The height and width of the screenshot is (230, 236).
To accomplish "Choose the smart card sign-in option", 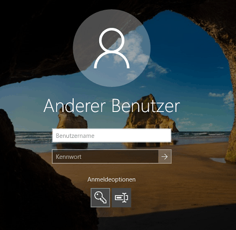I will tap(121, 198).
